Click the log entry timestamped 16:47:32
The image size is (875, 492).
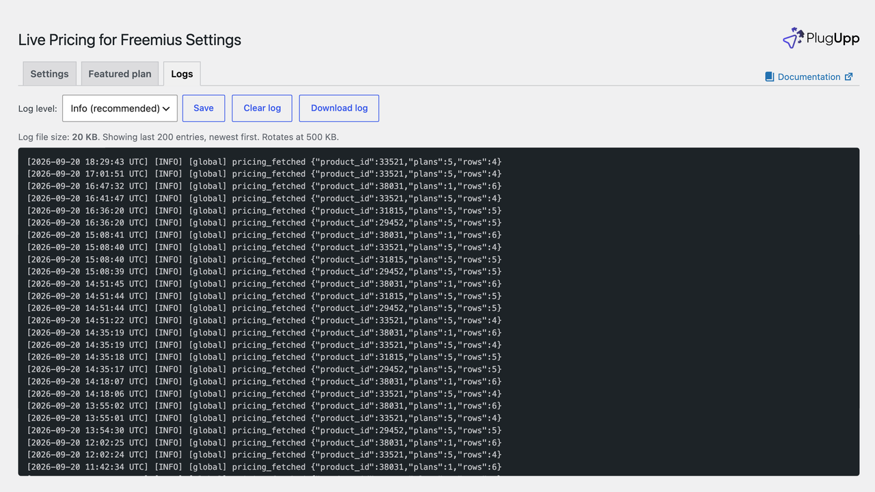pyautogui.click(x=265, y=186)
